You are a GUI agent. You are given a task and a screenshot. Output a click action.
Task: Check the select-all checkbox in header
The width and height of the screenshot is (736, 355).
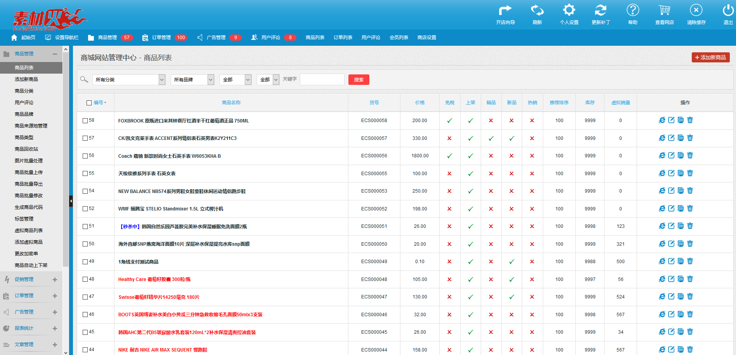(x=89, y=103)
